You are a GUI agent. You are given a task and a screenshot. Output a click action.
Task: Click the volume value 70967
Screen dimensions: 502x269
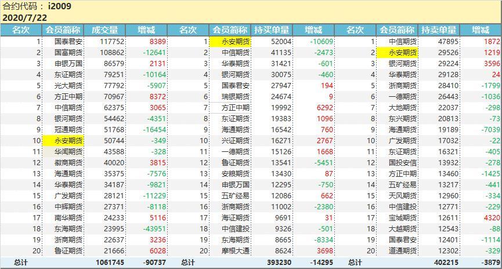click(114, 97)
